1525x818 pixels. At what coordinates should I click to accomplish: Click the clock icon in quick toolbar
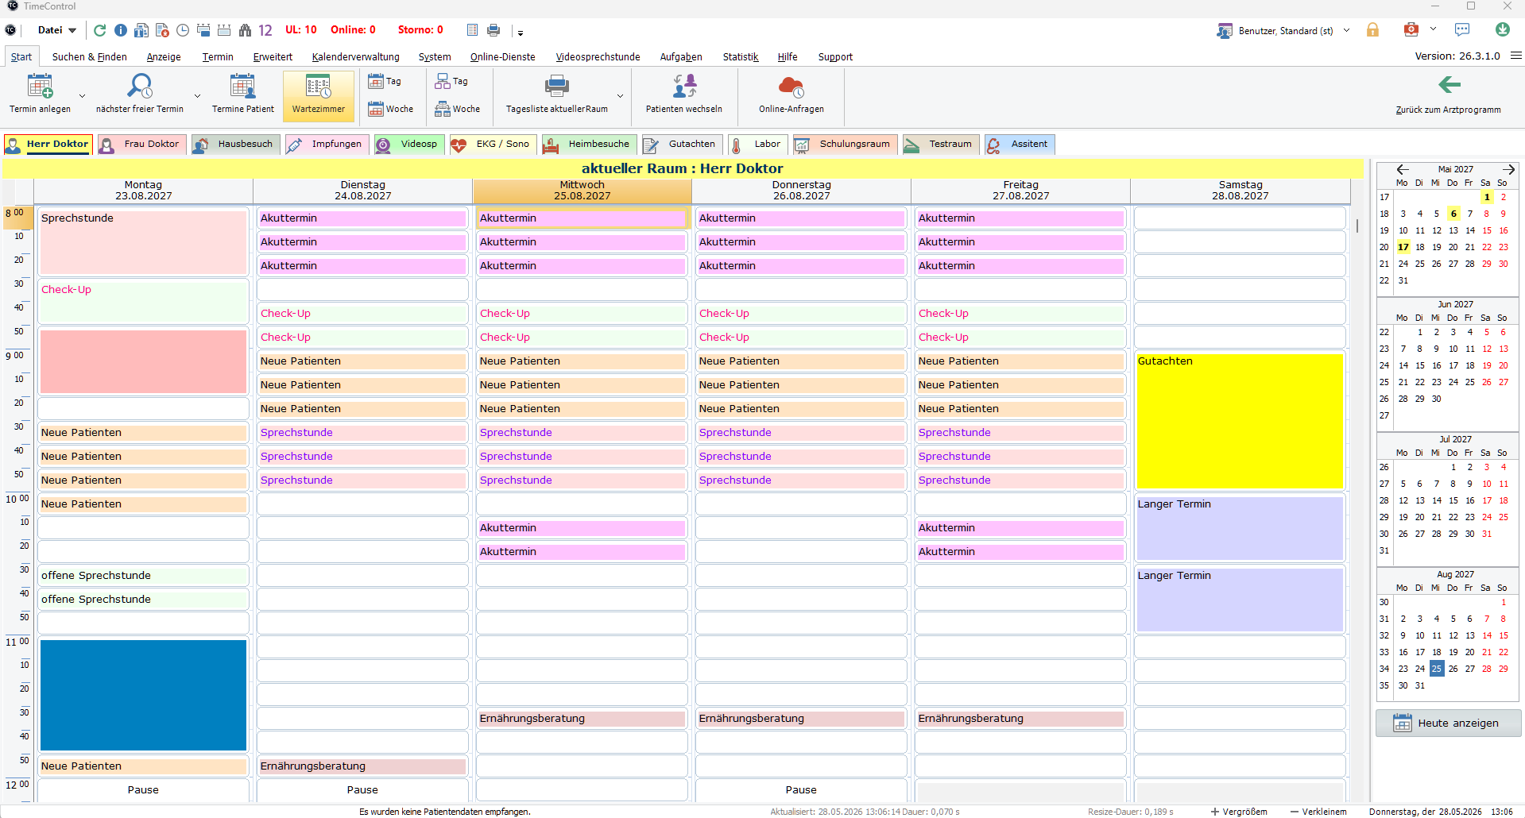coord(183,30)
